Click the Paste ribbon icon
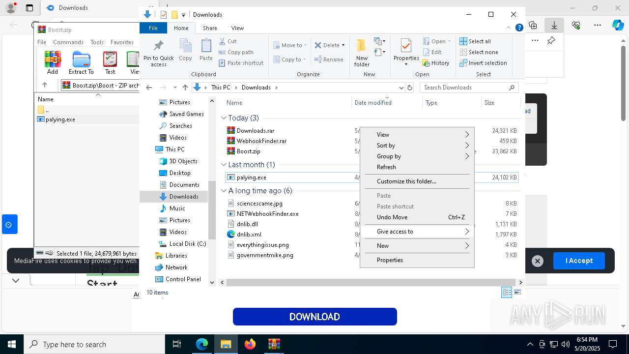The height and width of the screenshot is (354, 629). [x=206, y=50]
